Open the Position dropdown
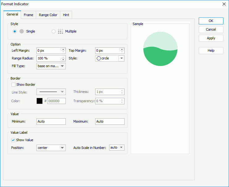229x187 pixels. [x=63, y=148]
